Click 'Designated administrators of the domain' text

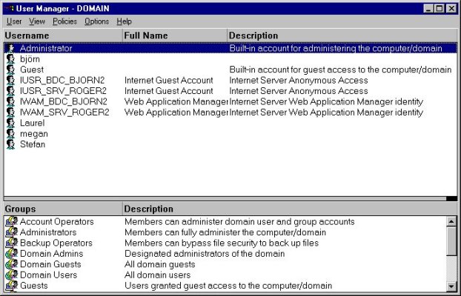[x=205, y=254]
